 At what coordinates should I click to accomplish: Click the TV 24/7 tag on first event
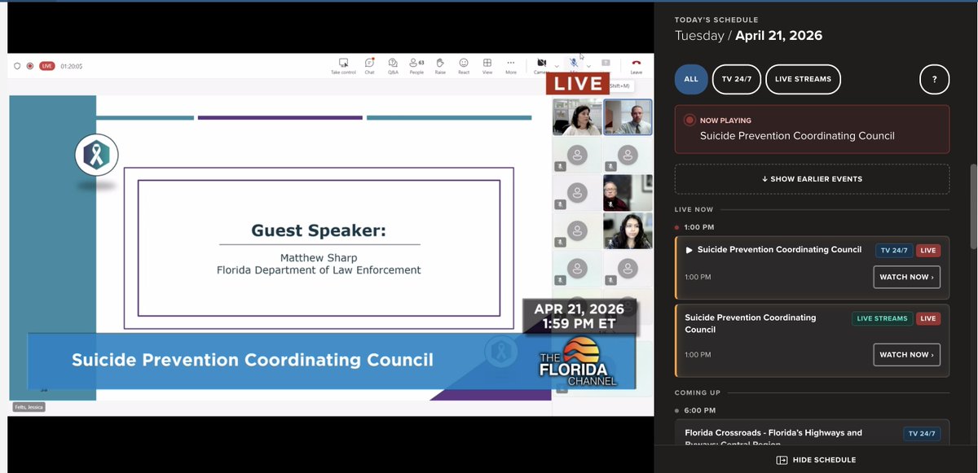point(894,251)
